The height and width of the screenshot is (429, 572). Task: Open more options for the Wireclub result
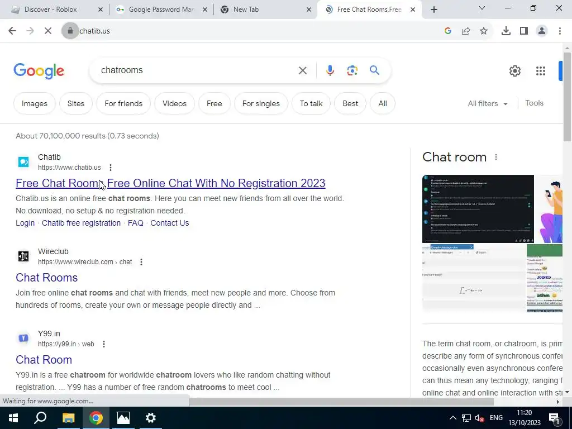tap(141, 262)
